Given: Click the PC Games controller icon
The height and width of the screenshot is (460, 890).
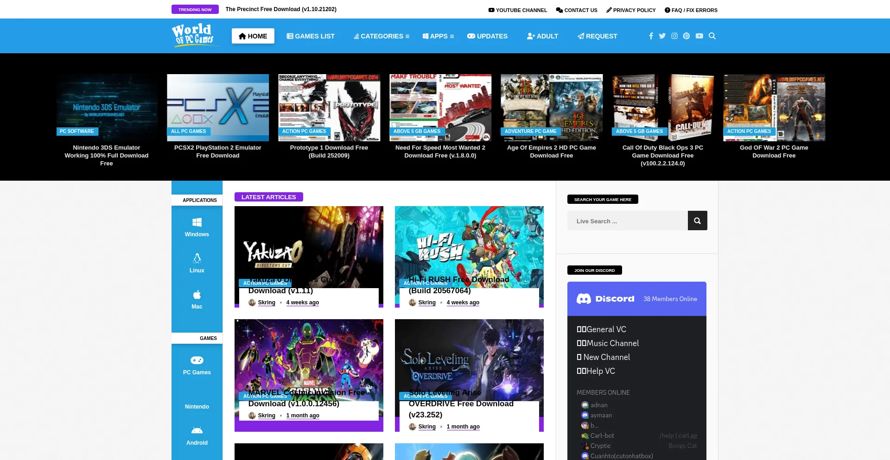Looking at the screenshot, I should click(x=197, y=360).
